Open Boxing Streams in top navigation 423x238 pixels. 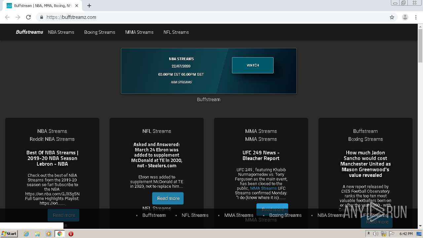point(100,32)
